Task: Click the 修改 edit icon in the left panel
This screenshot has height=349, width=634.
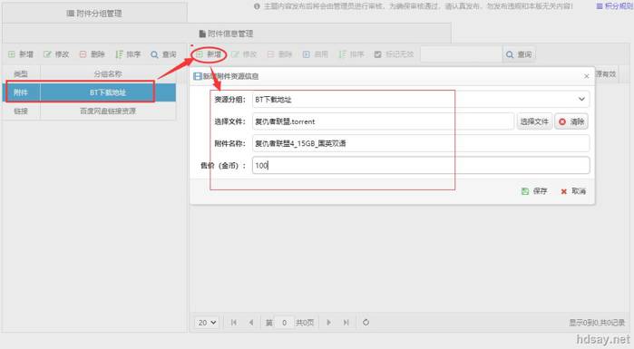Action: click(47, 54)
